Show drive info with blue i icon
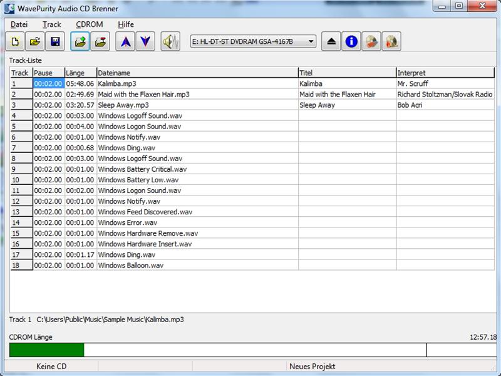This screenshot has height=376, width=501. click(x=351, y=41)
